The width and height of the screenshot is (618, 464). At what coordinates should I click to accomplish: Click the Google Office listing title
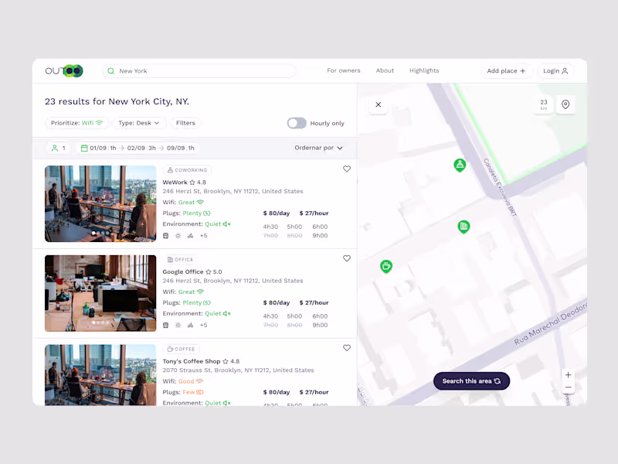pyautogui.click(x=183, y=272)
